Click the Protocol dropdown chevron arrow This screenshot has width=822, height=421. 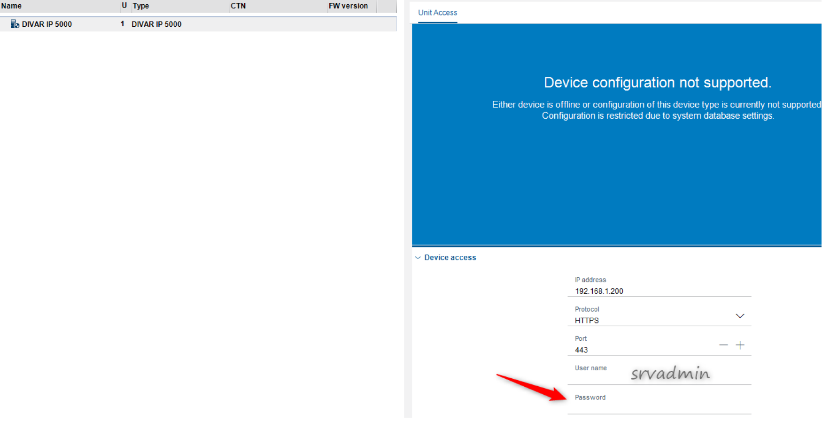pyautogui.click(x=740, y=316)
